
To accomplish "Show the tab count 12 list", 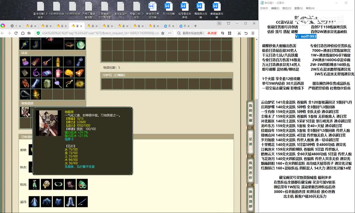I will click(219, 23).
